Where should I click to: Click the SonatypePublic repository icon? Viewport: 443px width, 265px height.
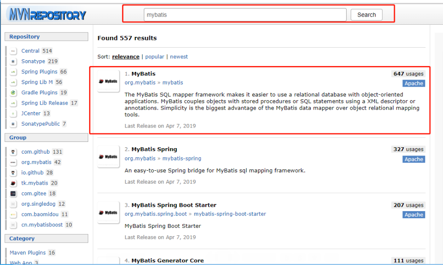click(x=13, y=124)
